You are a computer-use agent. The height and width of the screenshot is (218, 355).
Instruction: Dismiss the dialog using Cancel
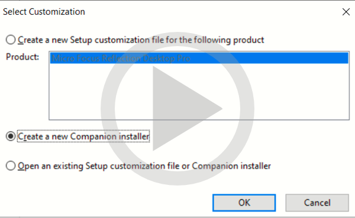pyautogui.click(x=317, y=203)
